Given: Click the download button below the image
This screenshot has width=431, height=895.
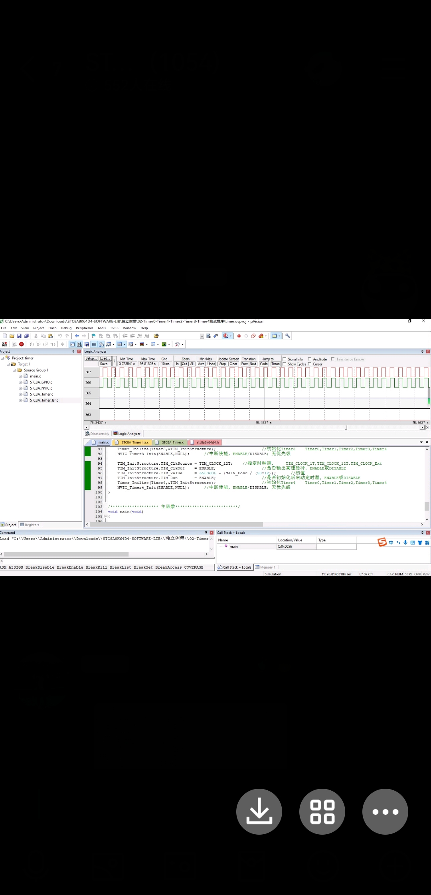Looking at the screenshot, I should [x=259, y=811].
